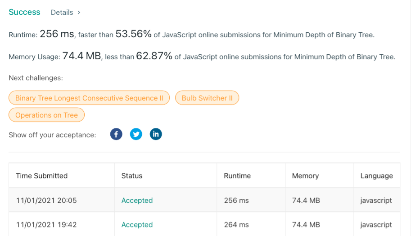
Task: Select the Time Submitted column header
Action: point(42,175)
